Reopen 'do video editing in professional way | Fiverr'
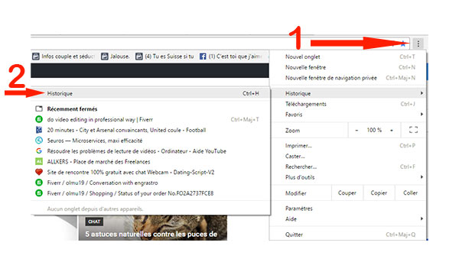The height and width of the screenshot is (275, 459). tap(151, 119)
